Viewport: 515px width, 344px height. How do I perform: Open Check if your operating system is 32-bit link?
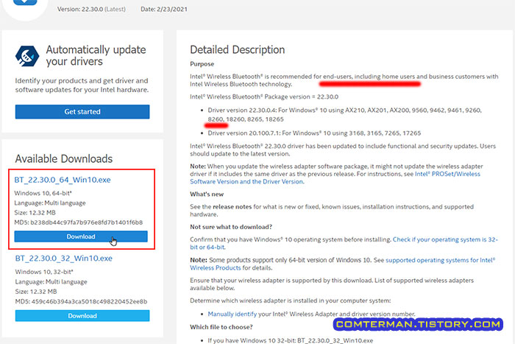[344, 243]
